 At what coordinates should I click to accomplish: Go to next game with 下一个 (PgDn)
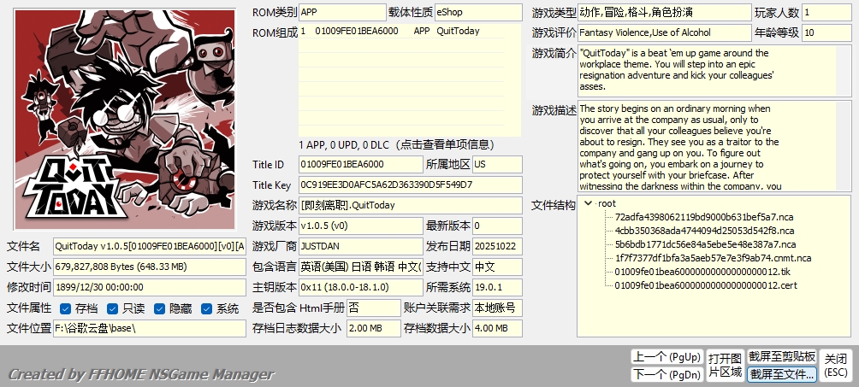tap(666, 374)
